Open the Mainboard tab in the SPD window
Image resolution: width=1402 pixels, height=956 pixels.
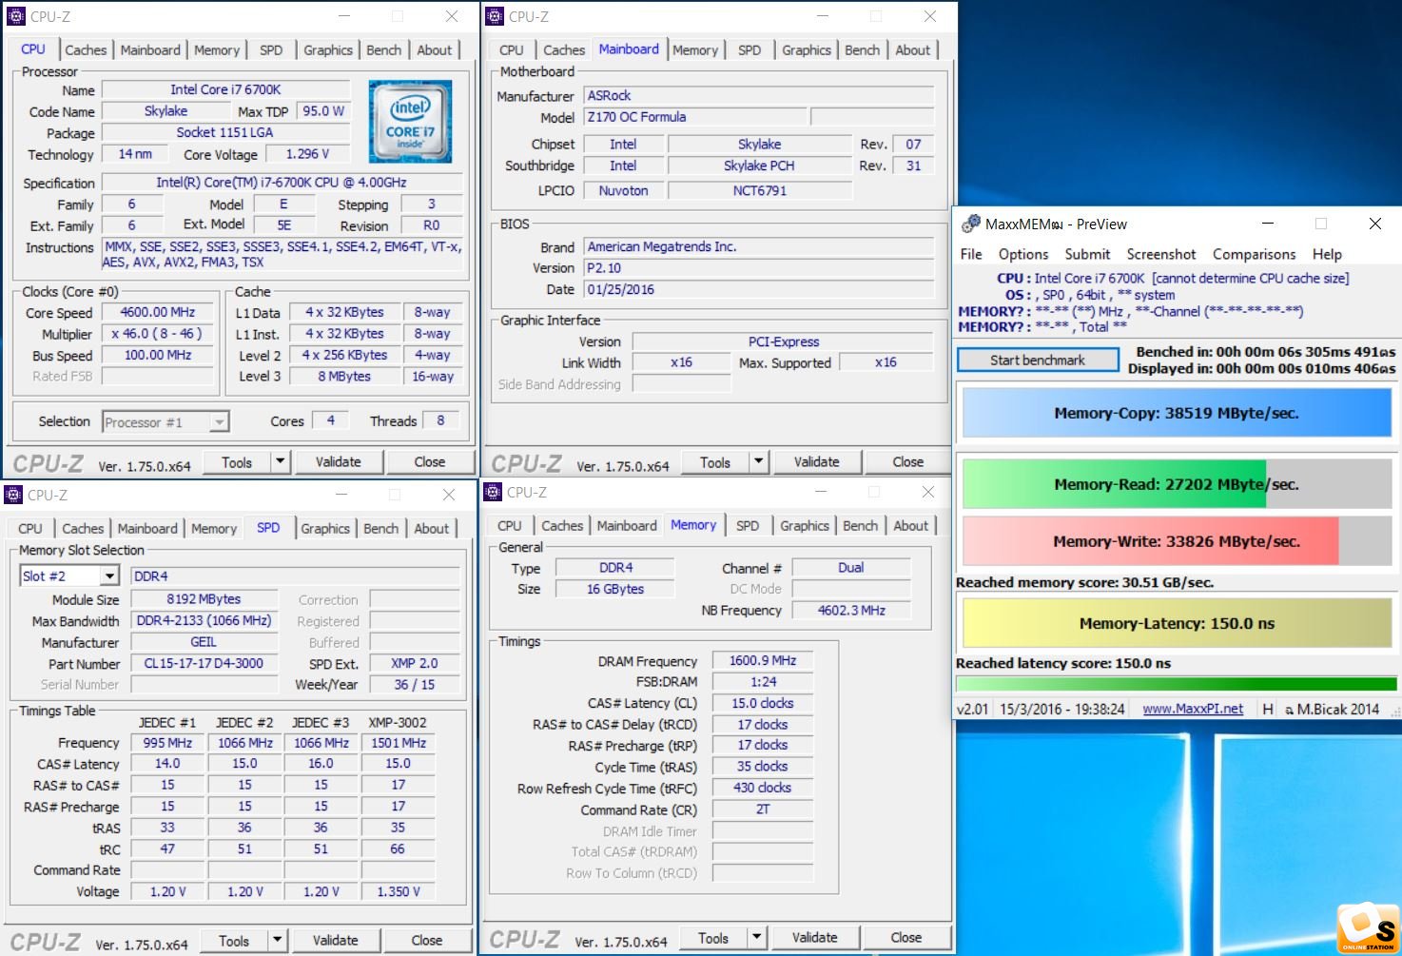[x=147, y=529]
